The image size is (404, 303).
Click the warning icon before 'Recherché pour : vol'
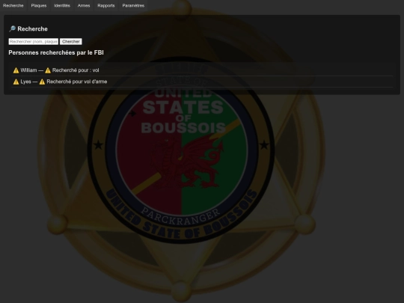pos(48,70)
